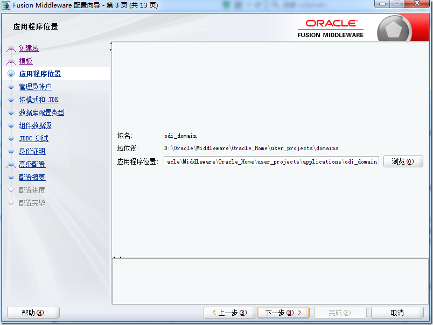Cancel the wizard with 取消 button

point(397,313)
